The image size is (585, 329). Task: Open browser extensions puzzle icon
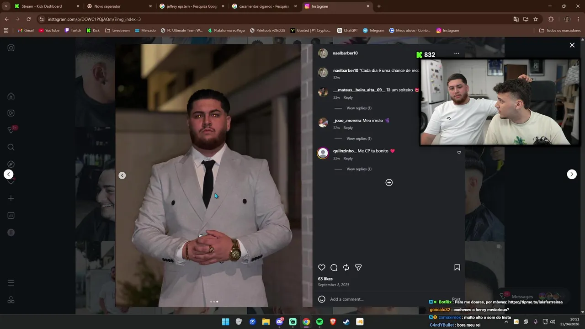(551, 19)
